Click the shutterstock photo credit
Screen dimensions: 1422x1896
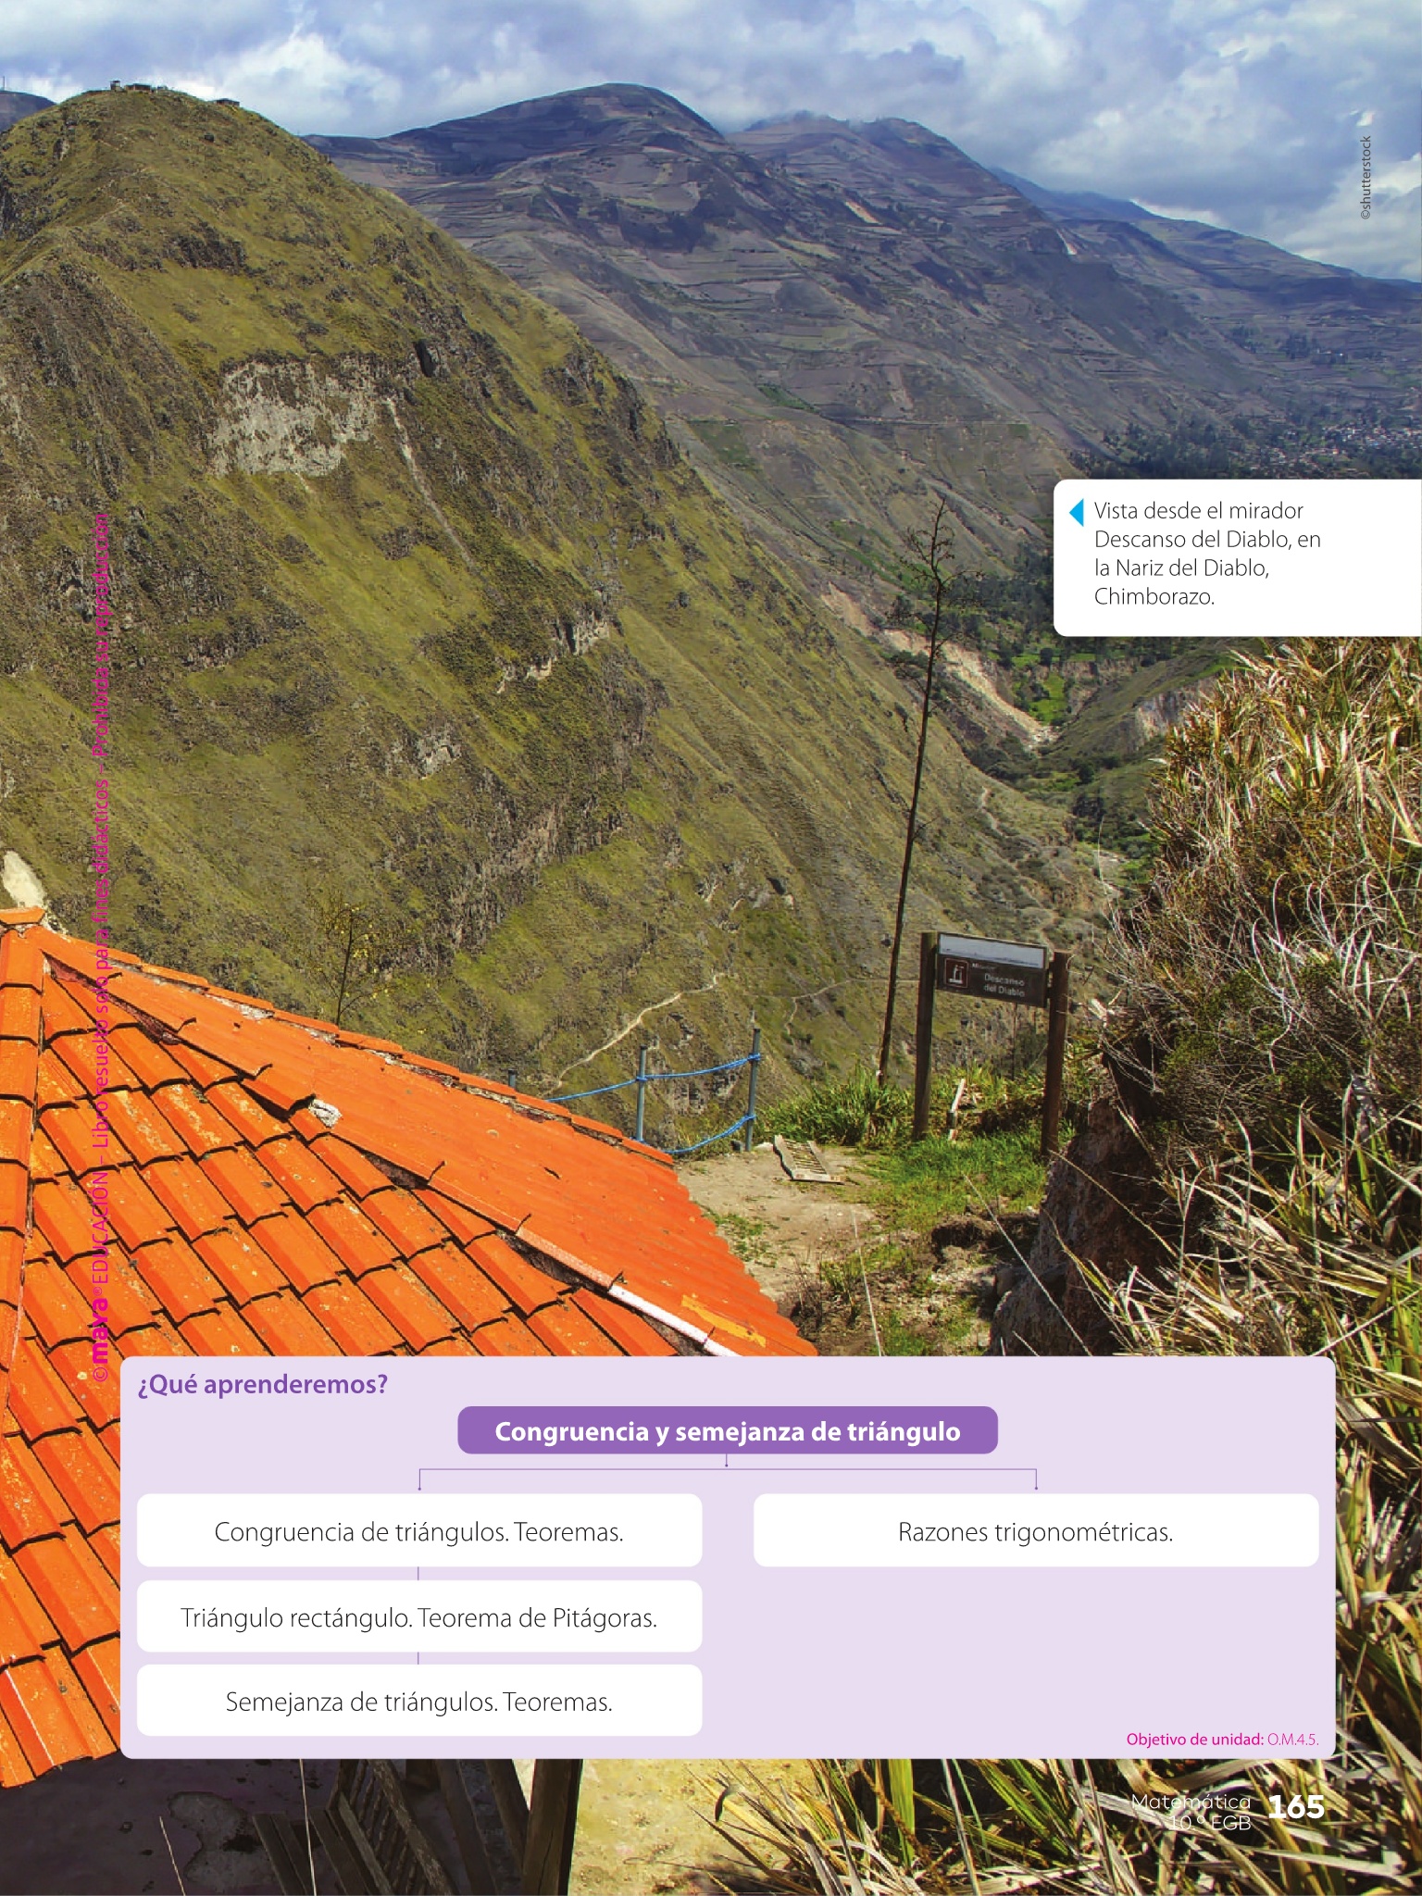(x=1365, y=178)
